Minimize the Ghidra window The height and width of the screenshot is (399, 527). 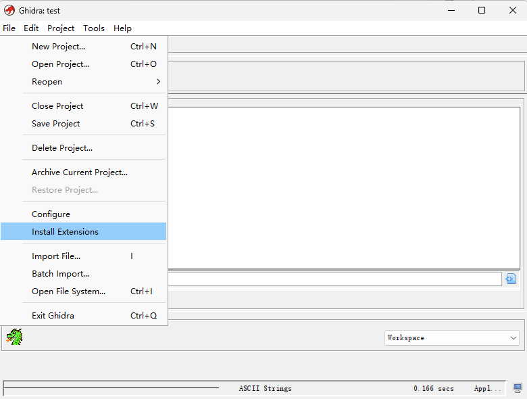(x=451, y=10)
